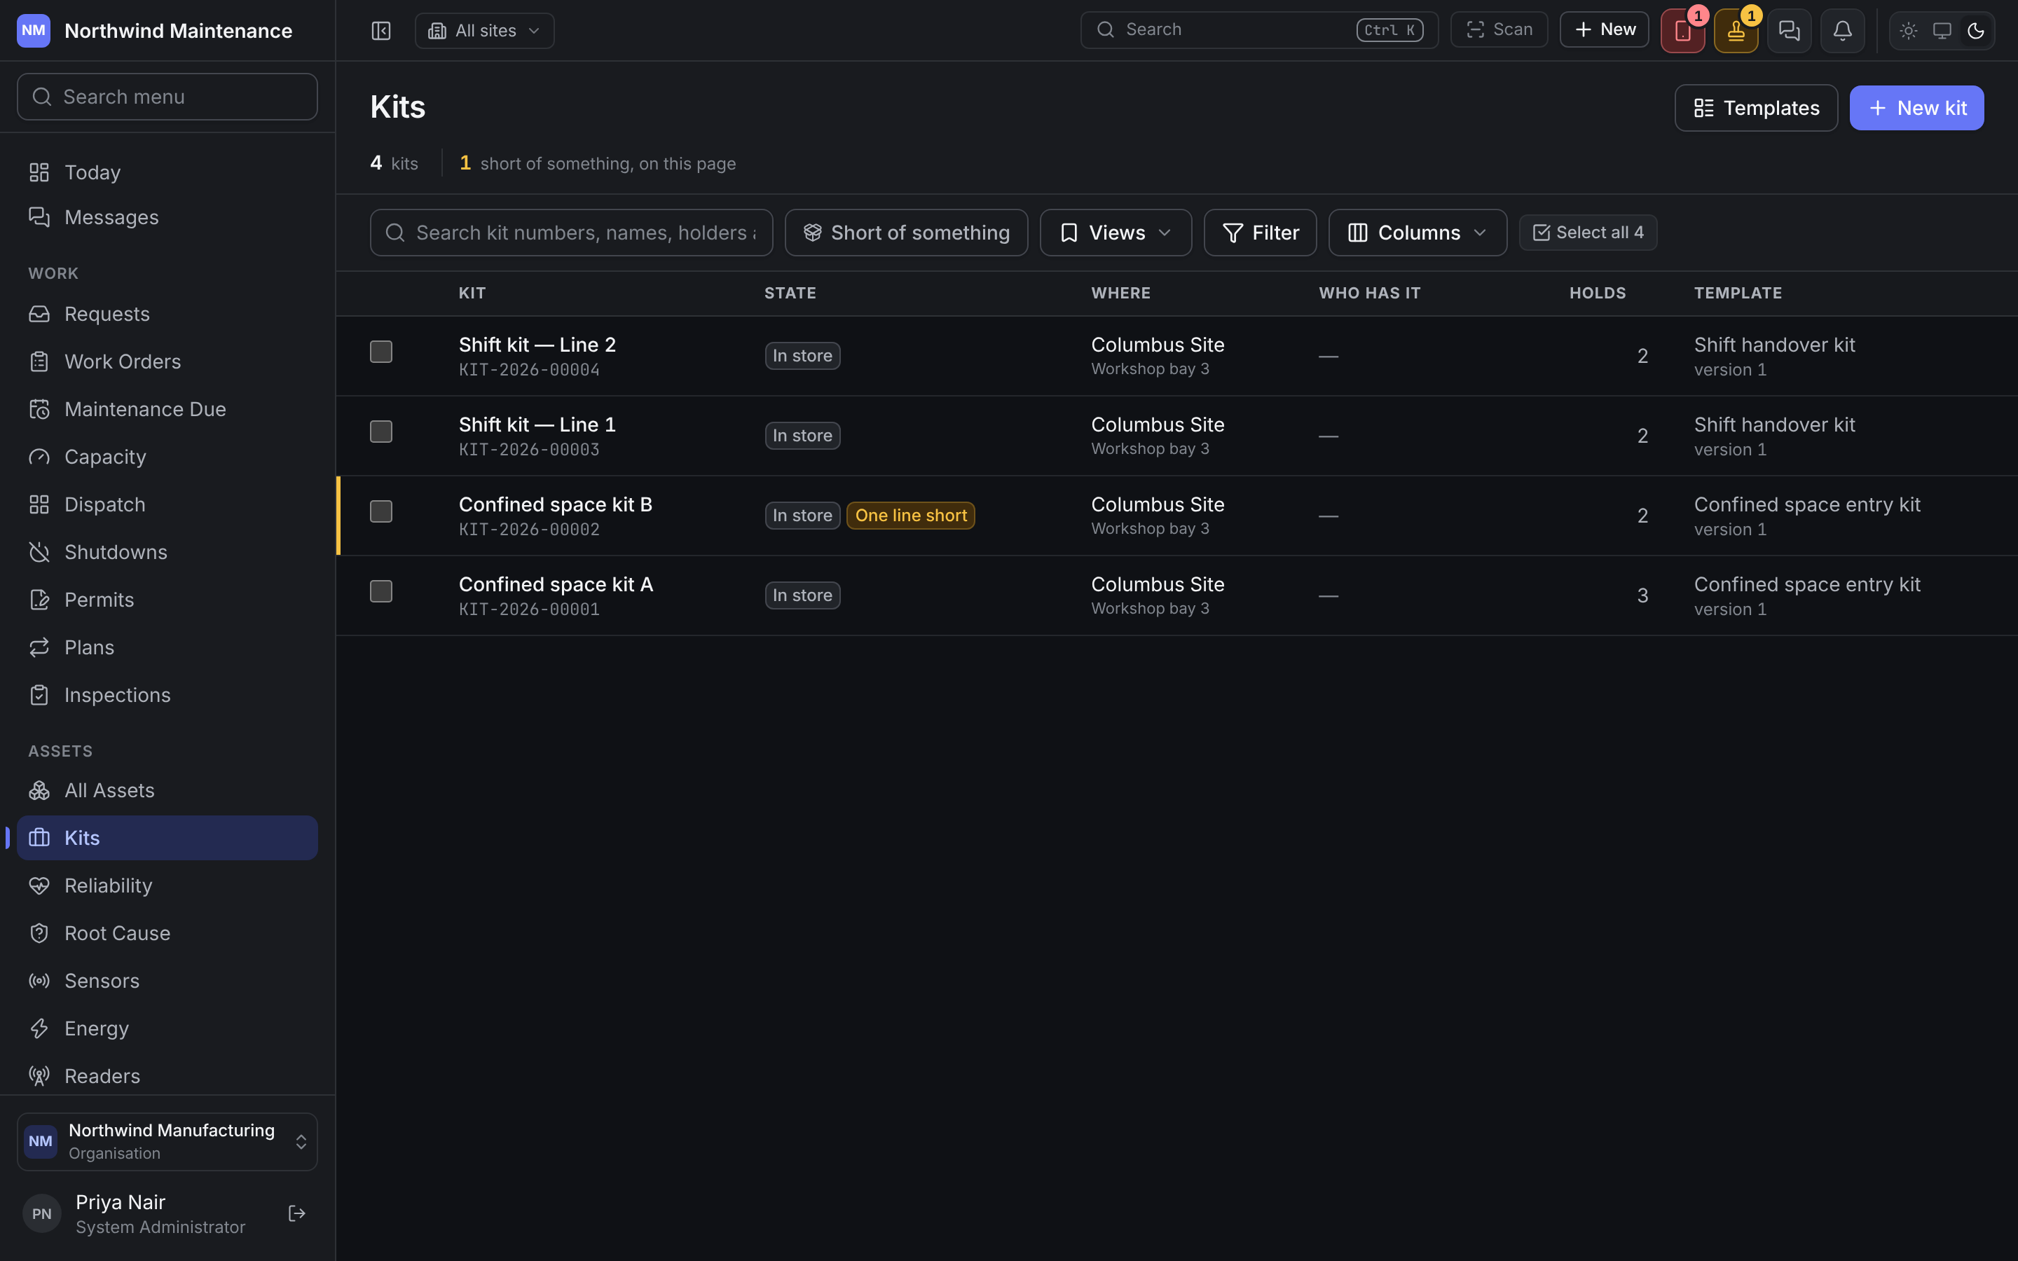
Task: Open the amber approvals stamp icon
Action: (1736, 31)
